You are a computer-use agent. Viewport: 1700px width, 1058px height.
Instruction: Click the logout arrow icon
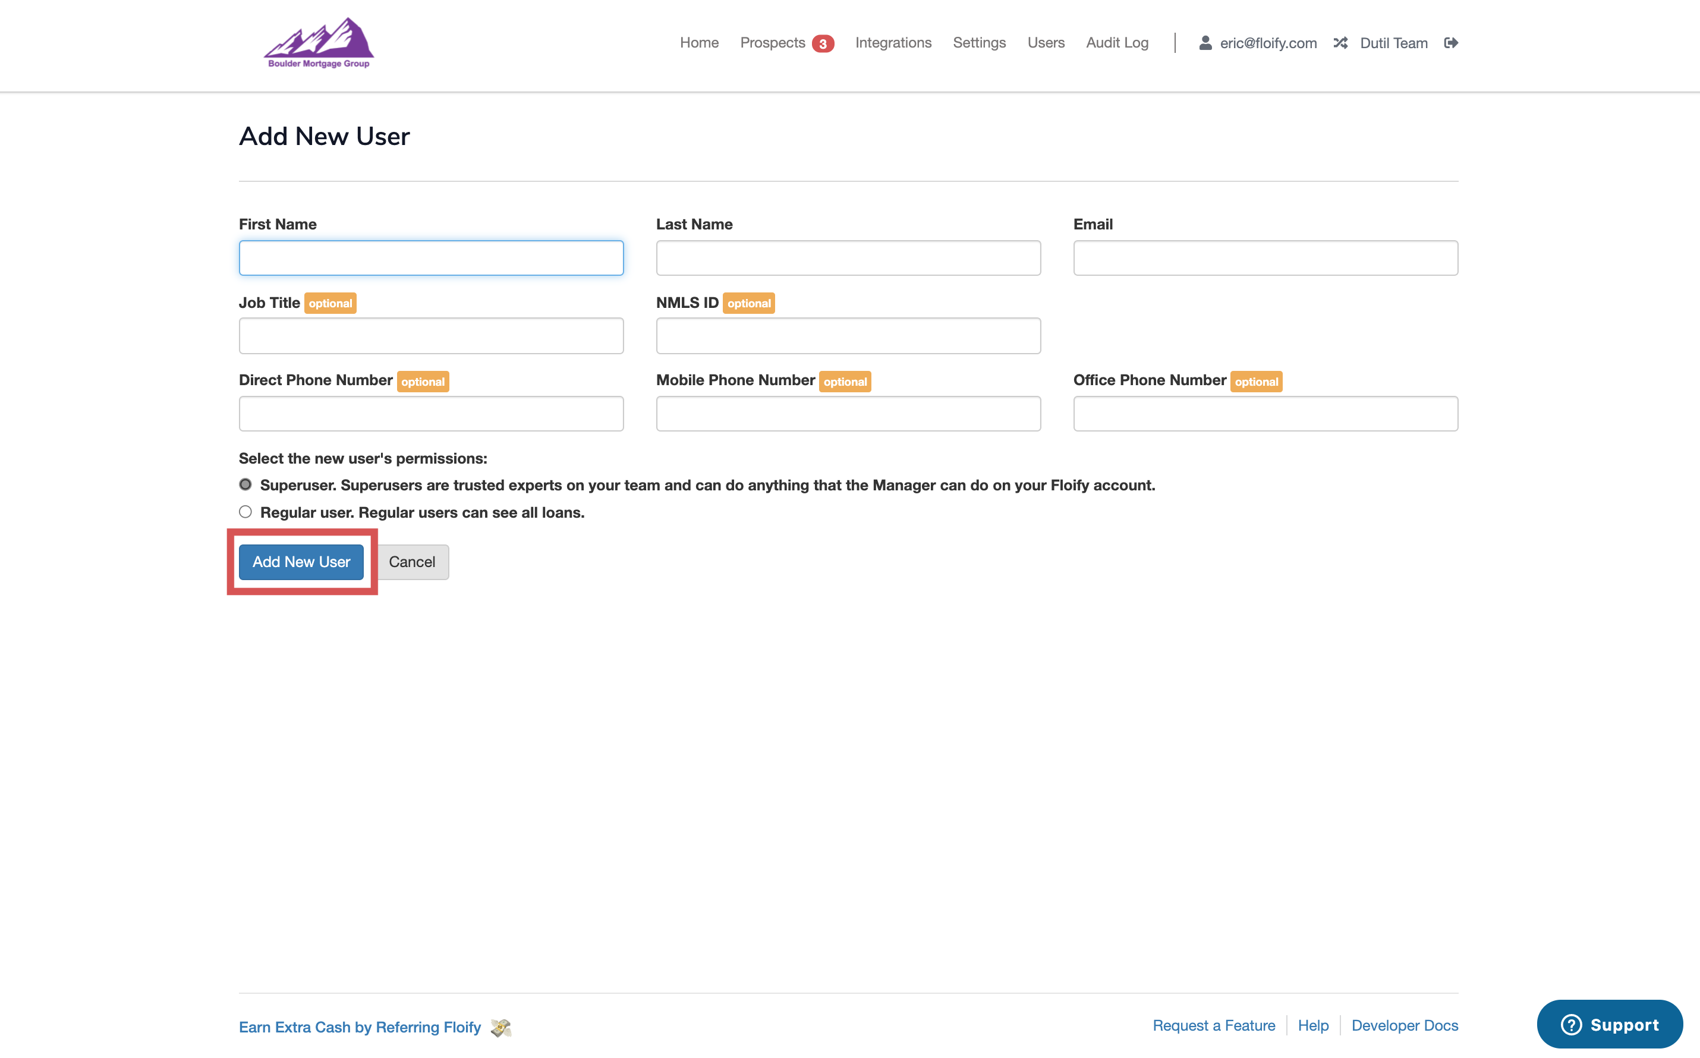point(1450,43)
